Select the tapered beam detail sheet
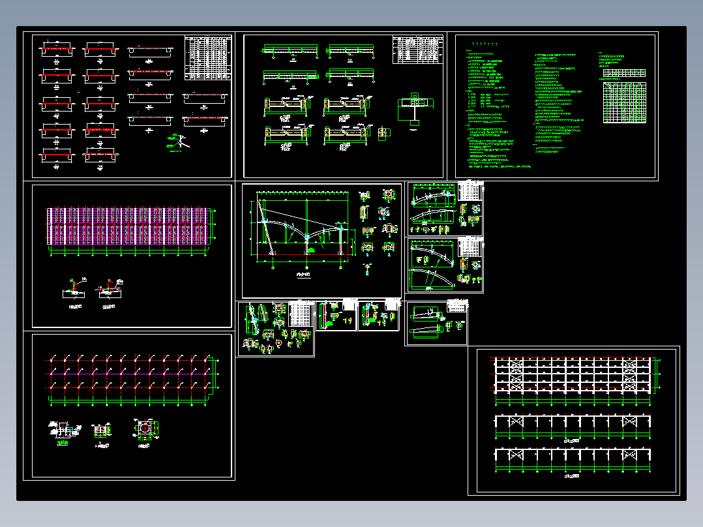The height and width of the screenshot is (527, 703). (x=436, y=323)
